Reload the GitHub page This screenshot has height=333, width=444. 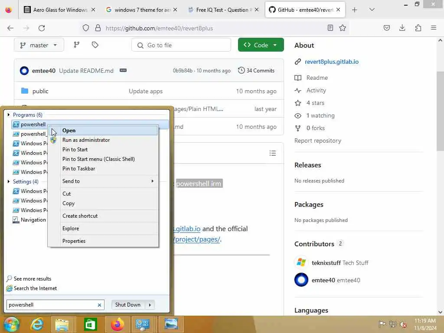point(42,28)
